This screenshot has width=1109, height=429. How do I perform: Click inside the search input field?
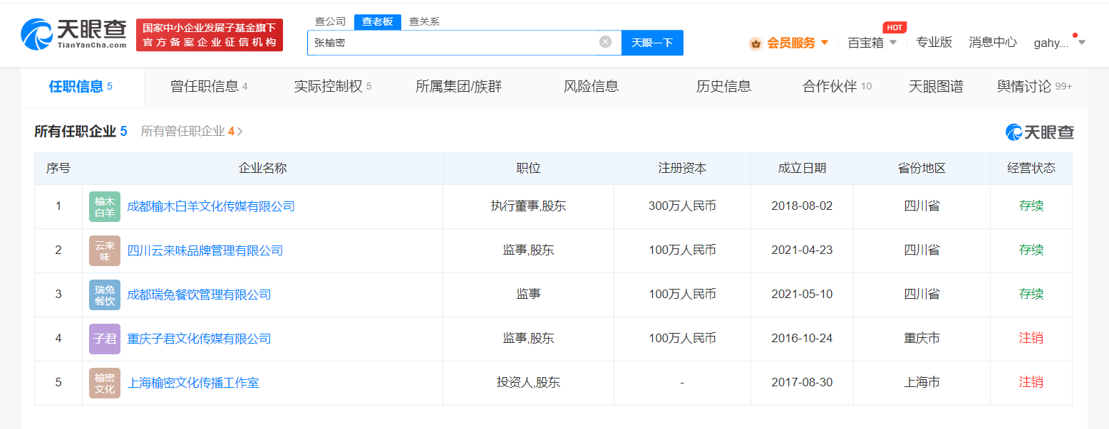pos(463,42)
